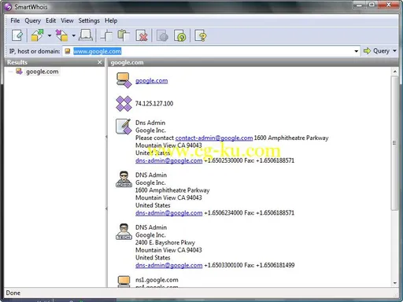This screenshot has height=302, width=403.
Task: Click the Delete result red X icon
Action: tap(142, 35)
